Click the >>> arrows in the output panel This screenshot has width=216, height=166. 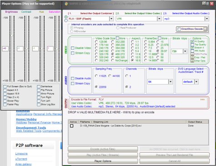(202, 100)
